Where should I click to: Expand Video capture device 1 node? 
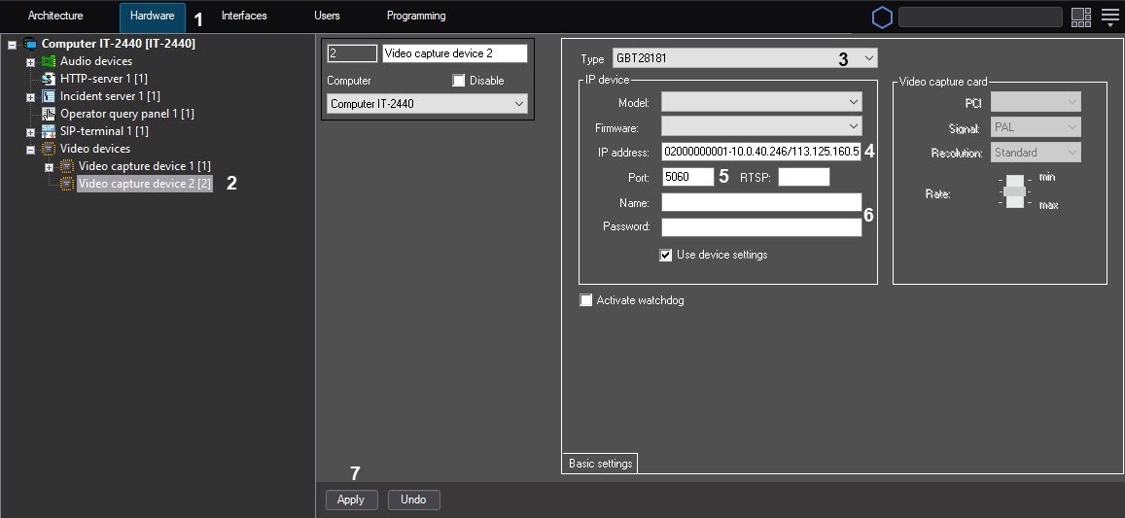click(49, 167)
